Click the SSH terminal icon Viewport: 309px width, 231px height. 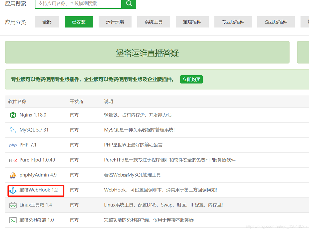(13, 220)
